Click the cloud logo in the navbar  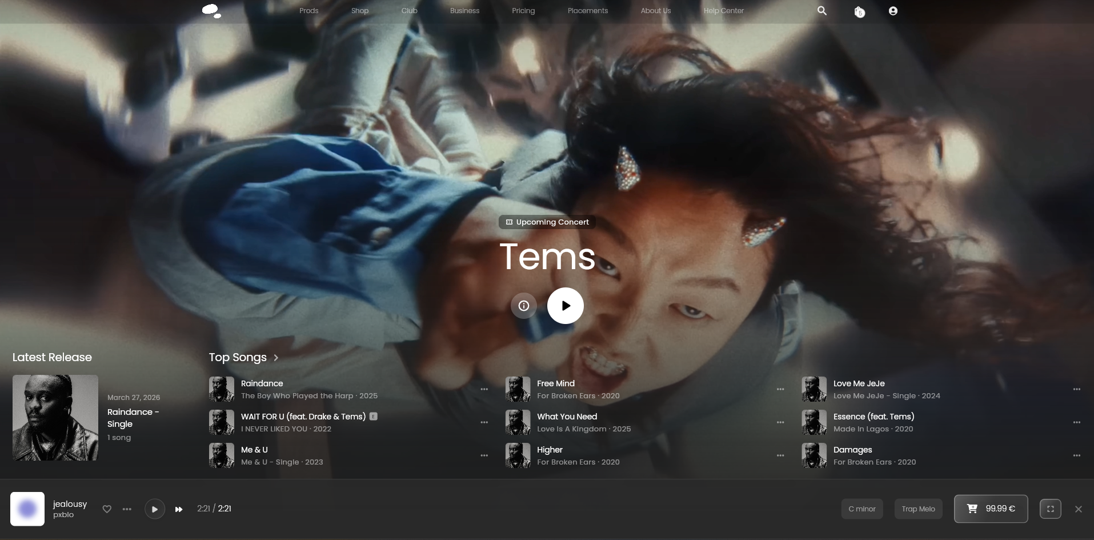click(211, 10)
